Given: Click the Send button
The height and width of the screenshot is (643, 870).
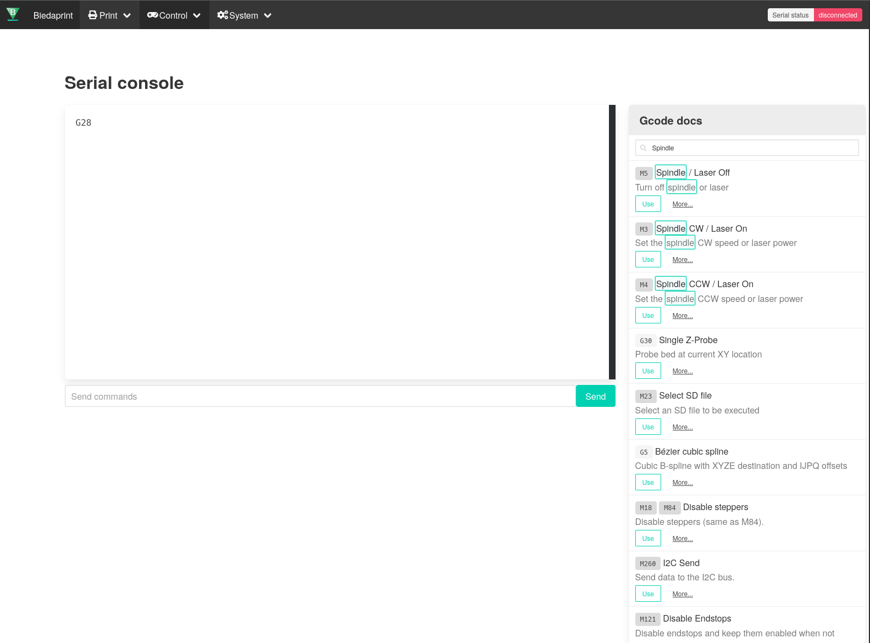Looking at the screenshot, I should 595,396.
